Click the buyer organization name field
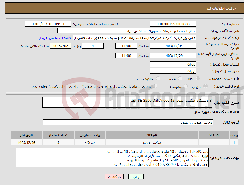Image resolution: width=244 pixels, height=185 pixels. (x=127, y=31)
